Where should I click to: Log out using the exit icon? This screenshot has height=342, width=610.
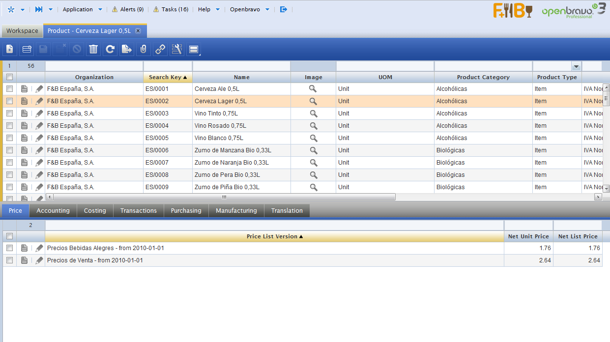[x=283, y=9]
